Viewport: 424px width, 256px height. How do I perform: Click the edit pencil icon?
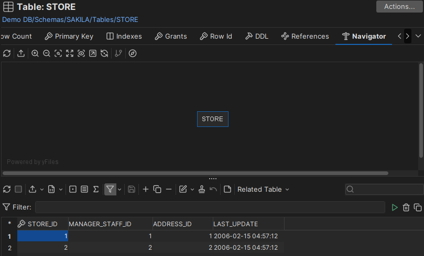[183, 190]
